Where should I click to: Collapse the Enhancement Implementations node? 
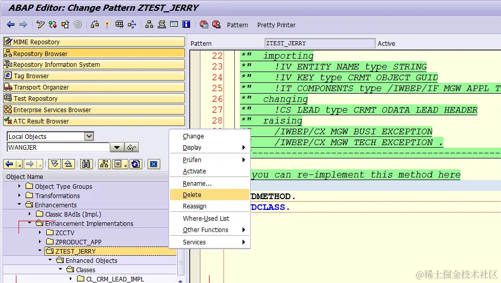pos(29,223)
